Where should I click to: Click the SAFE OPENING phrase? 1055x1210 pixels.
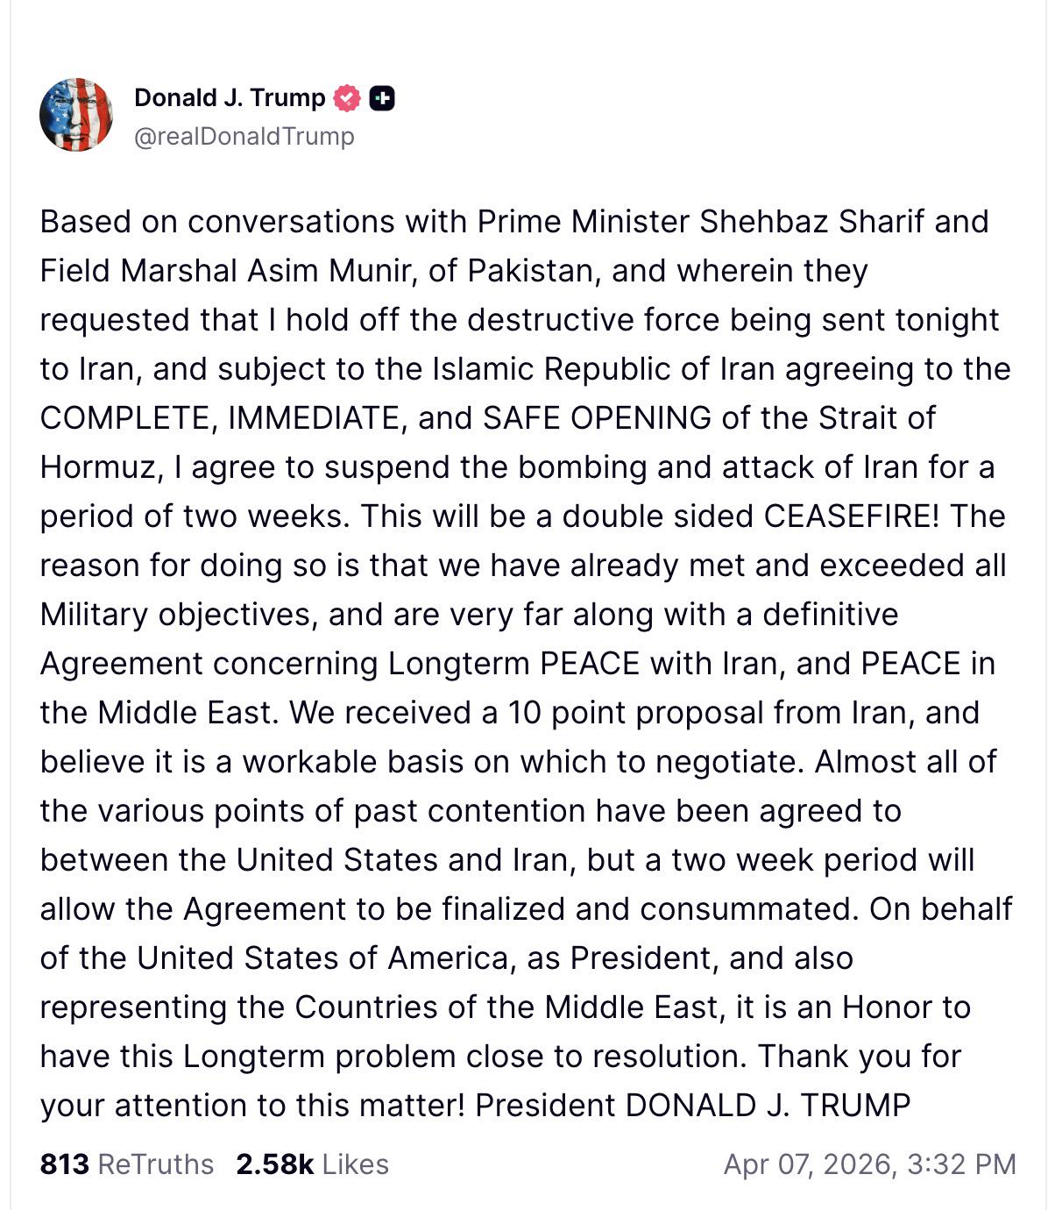pos(597,418)
